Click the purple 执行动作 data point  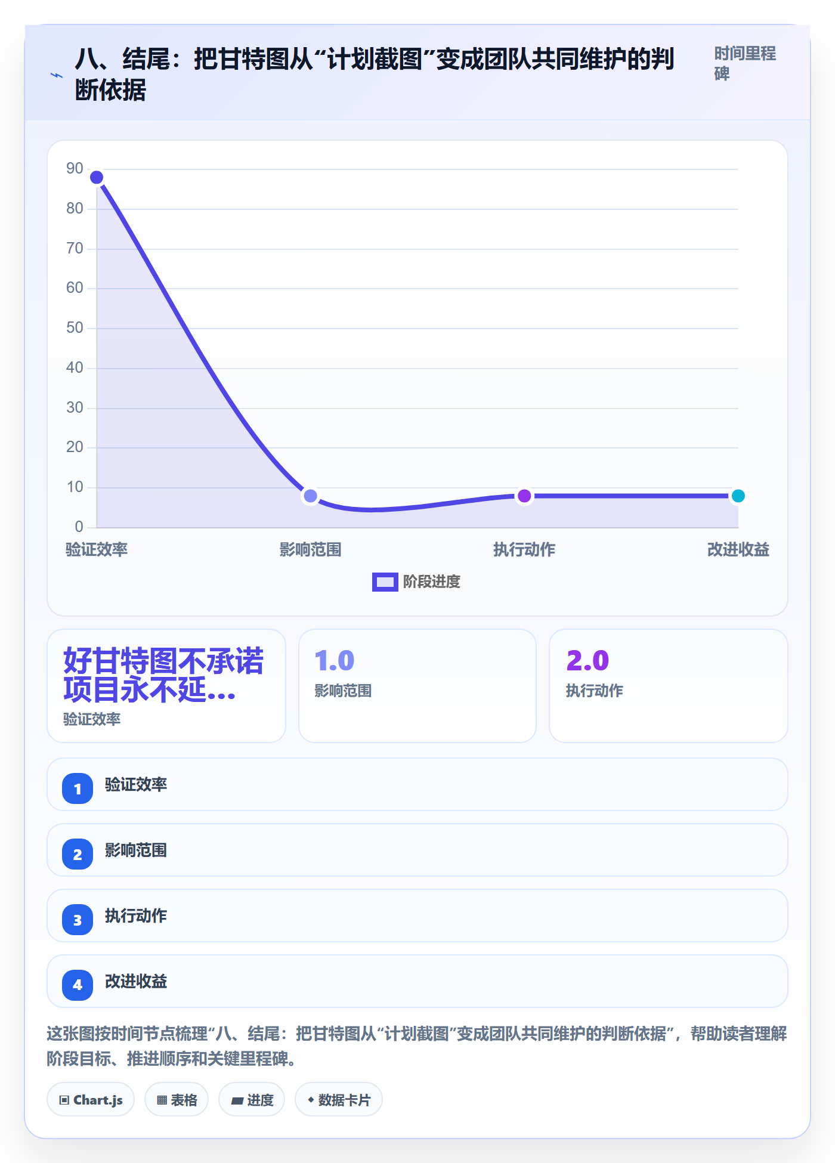point(524,496)
